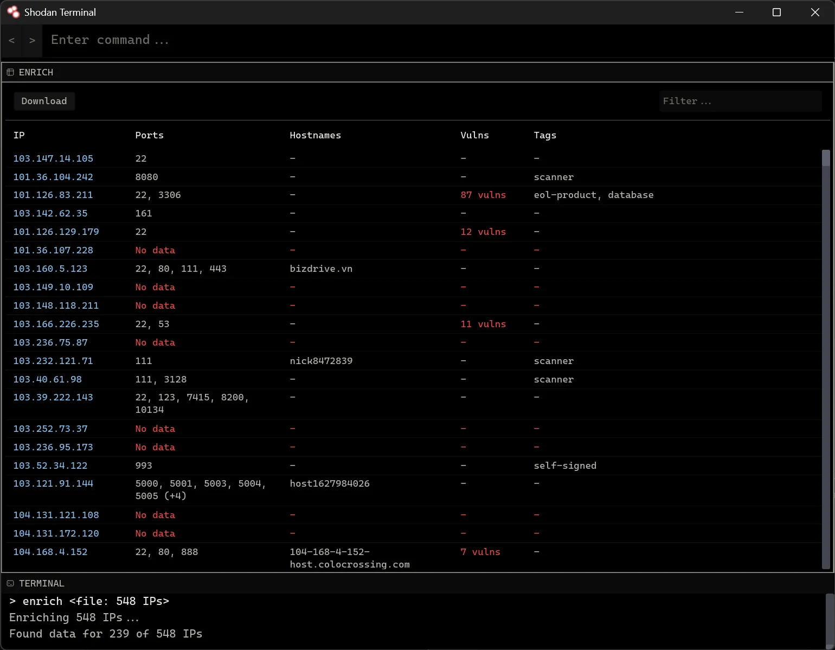
Task: Click the IP column header
Action: coord(19,135)
